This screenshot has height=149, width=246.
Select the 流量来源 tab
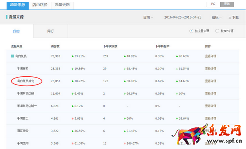(17, 5)
